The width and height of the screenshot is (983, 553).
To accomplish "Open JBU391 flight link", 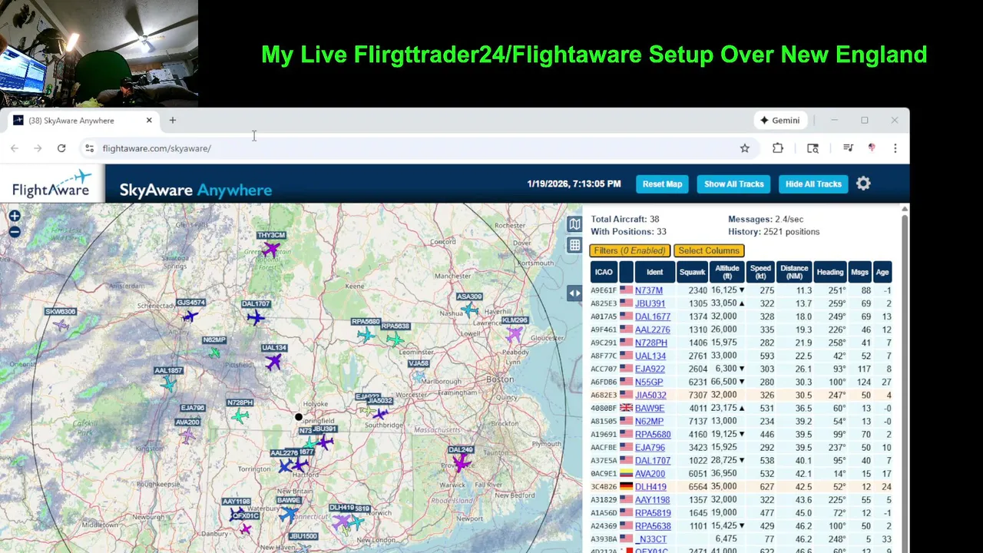I will pos(650,303).
